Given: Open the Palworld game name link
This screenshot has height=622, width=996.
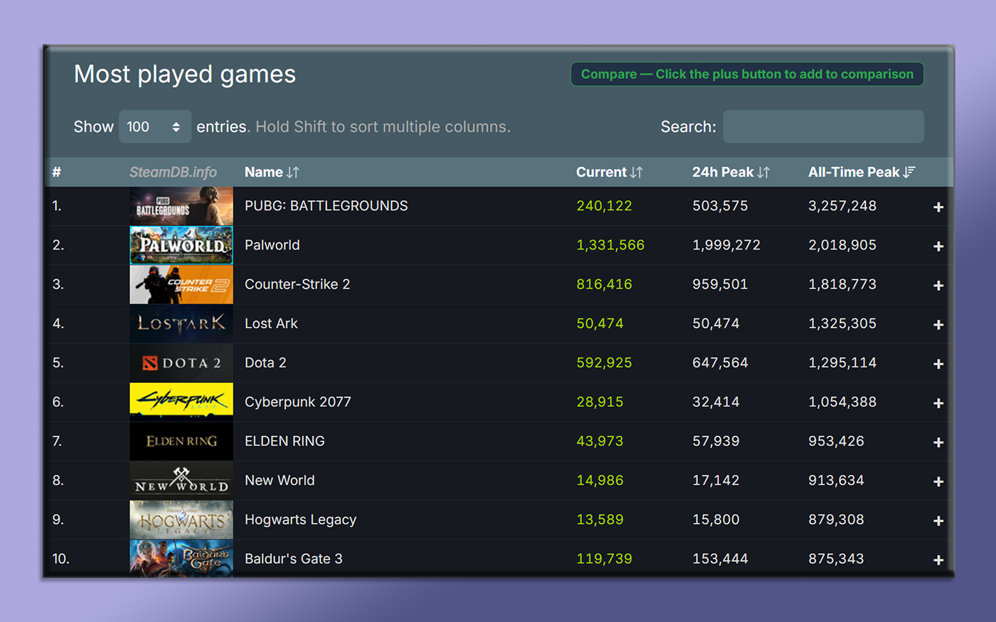Looking at the screenshot, I should [x=272, y=245].
